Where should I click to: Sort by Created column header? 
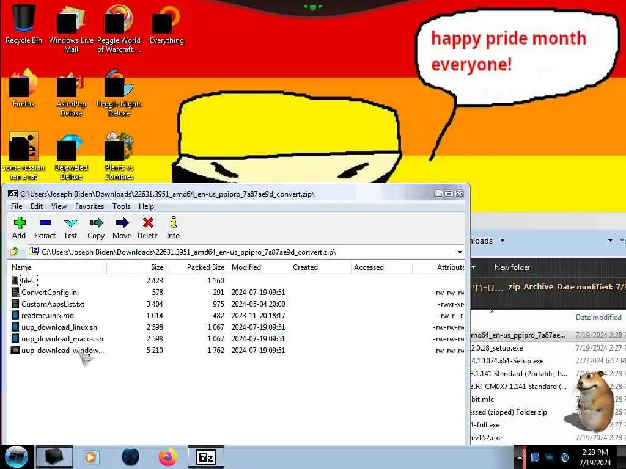click(320, 267)
